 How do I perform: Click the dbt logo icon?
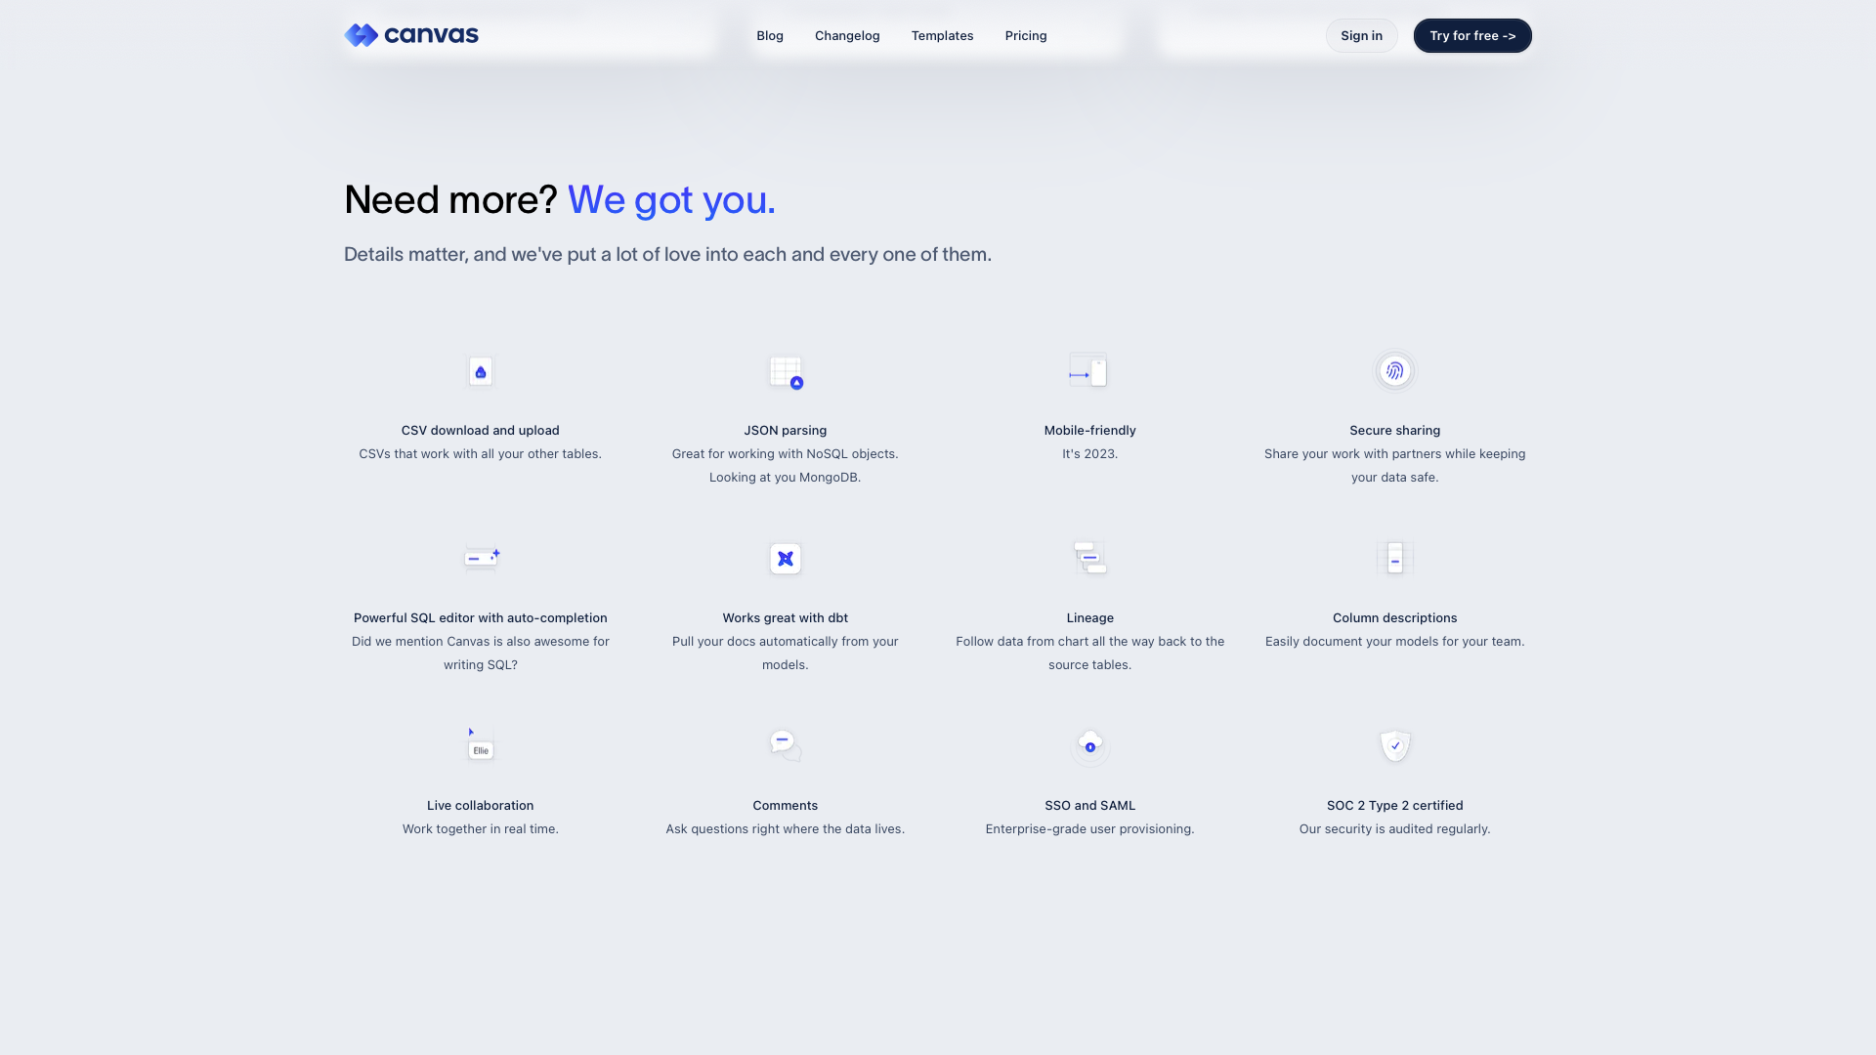[x=786, y=559]
